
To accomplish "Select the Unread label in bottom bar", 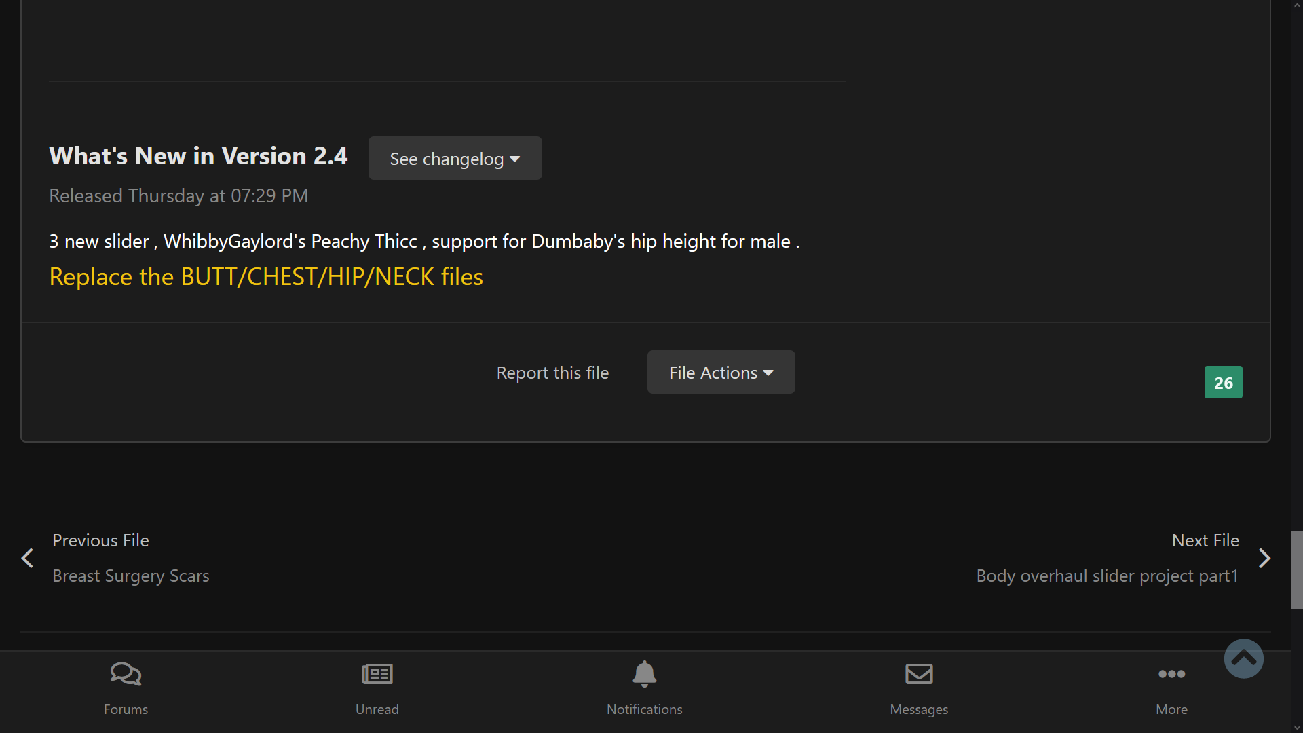I will pos(377,709).
